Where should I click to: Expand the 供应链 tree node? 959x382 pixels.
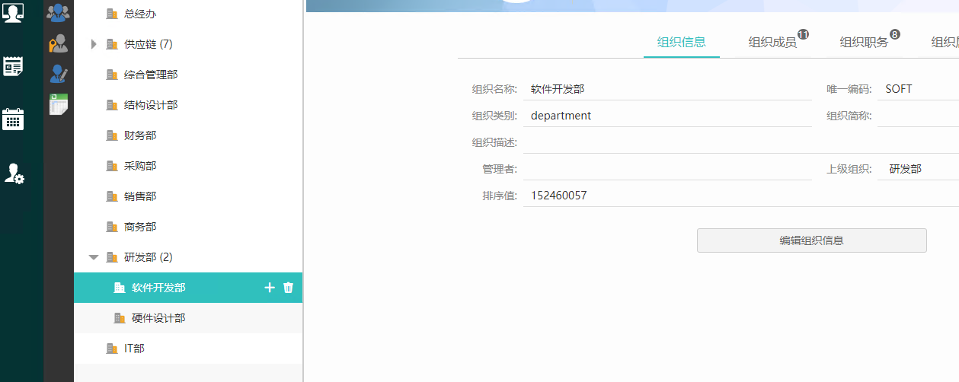tap(94, 44)
